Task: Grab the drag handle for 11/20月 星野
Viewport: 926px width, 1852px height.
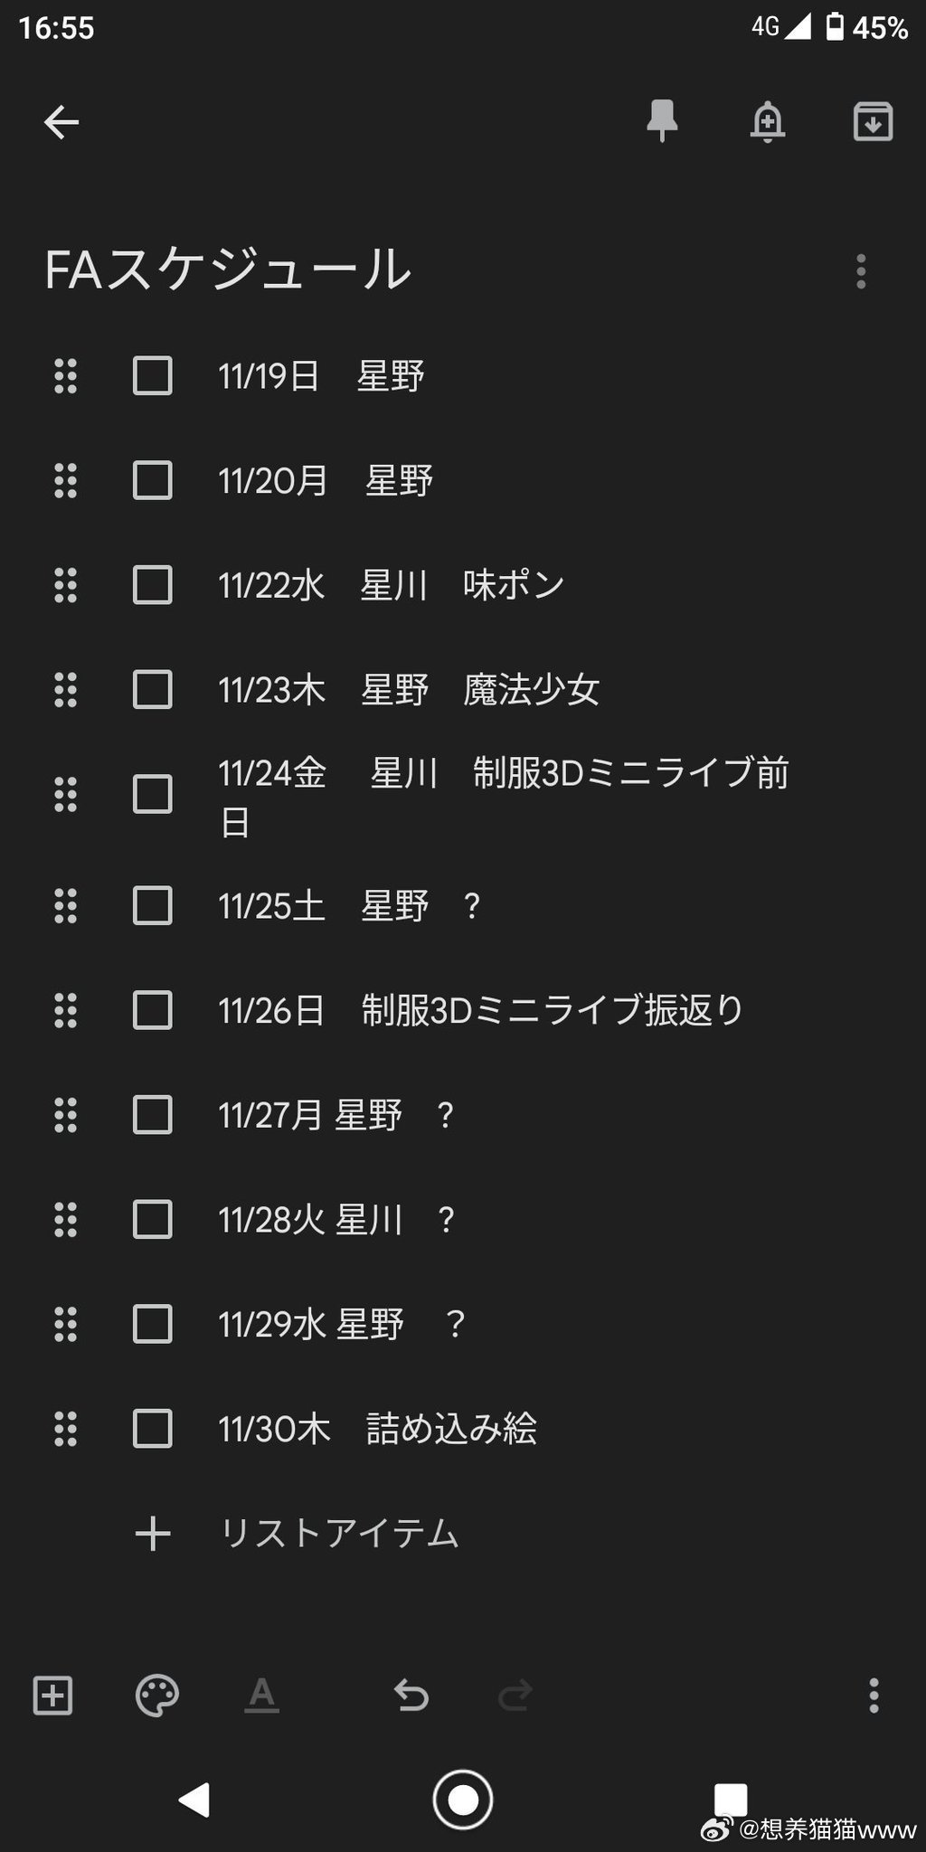Action: pyautogui.click(x=65, y=480)
